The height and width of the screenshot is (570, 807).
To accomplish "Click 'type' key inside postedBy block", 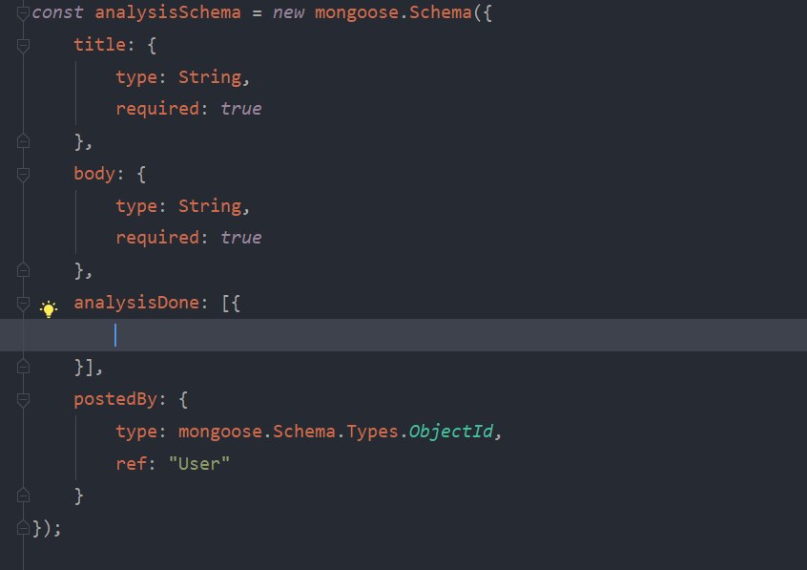I will (136, 432).
